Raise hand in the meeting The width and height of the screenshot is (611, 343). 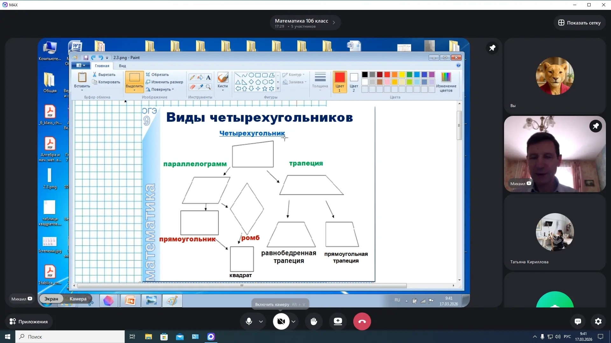(x=314, y=321)
